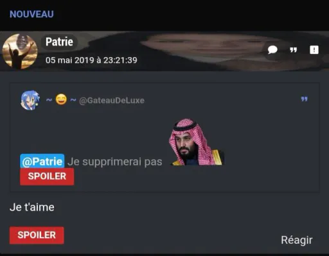Image resolution: width=329 pixels, height=256 pixels.
Task: Click the quoted text "Je supprimerai pas"
Action: [x=115, y=162]
